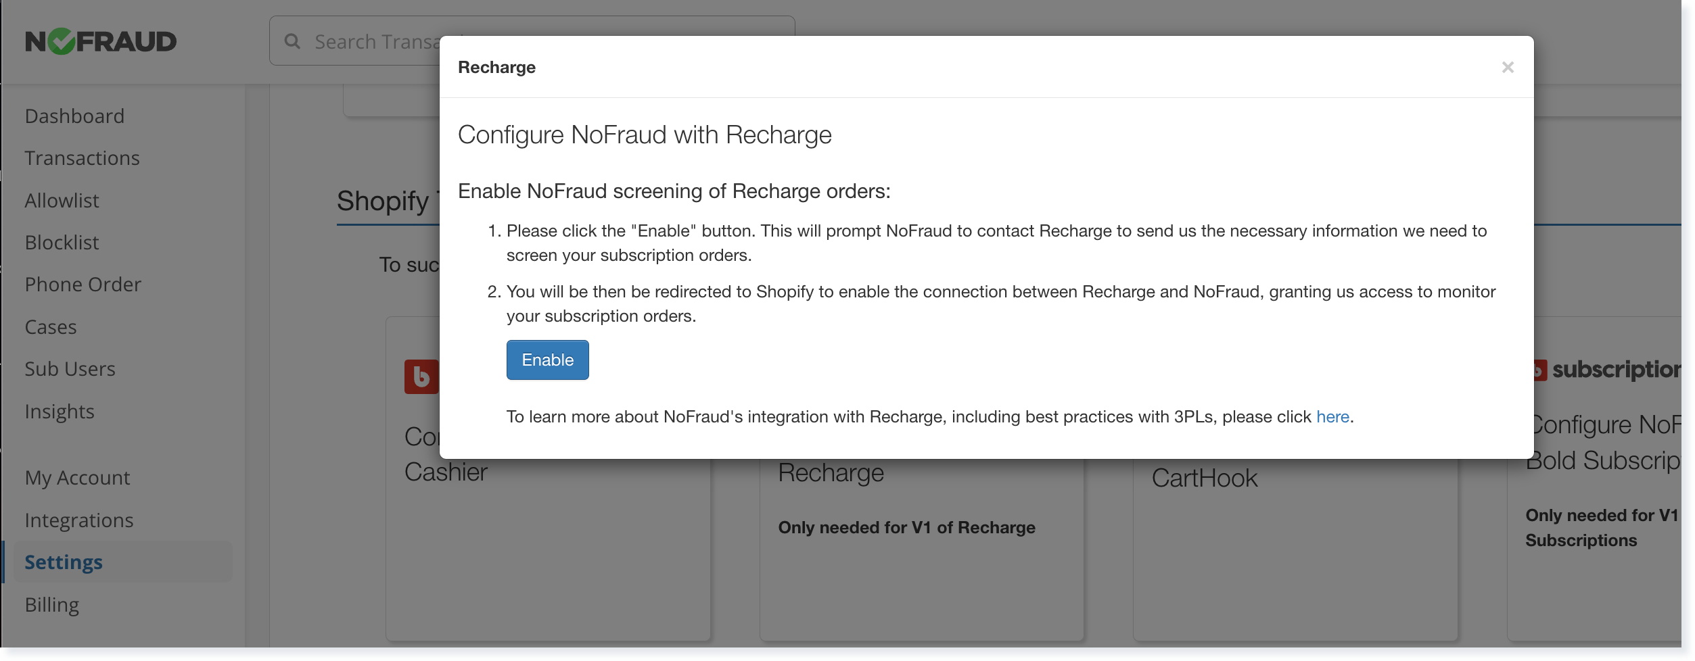Click the search magnifier icon
Viewport: 1695px width, 661px height.
293,41
